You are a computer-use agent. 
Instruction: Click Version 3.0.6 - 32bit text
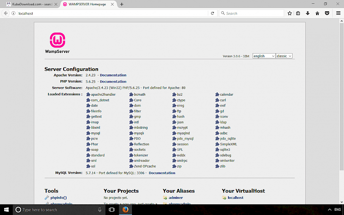[x=236, y=56]
